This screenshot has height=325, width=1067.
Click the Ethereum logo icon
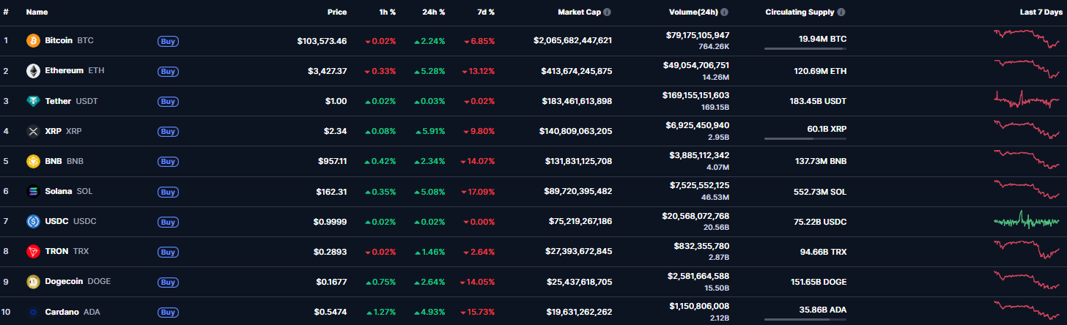(x=33, y=71)
